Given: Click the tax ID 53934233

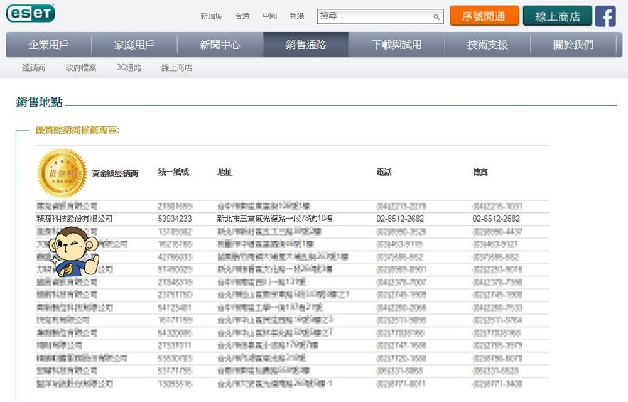Looking at the screenshot, I should pyautogui.click(x=175, y=219).
